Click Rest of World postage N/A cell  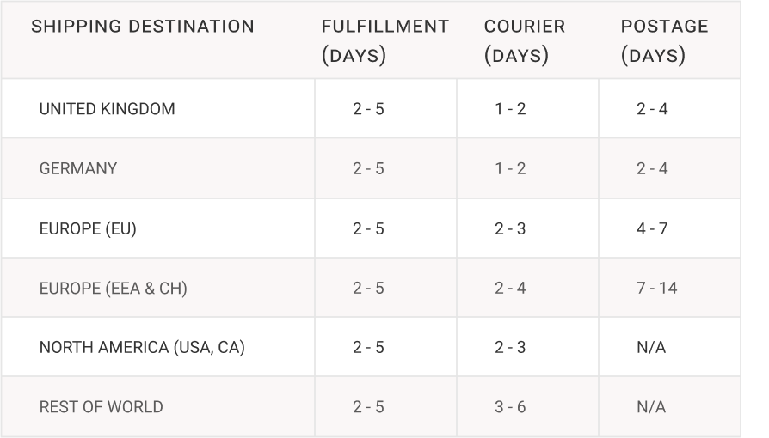[651, 406]
